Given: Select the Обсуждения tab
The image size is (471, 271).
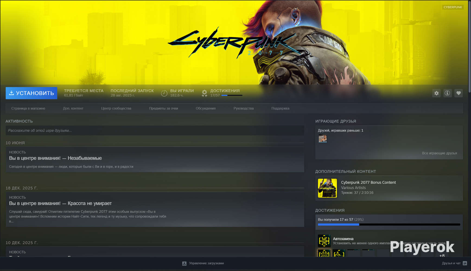Looking at the screenshot, I should tap(206, 108).
